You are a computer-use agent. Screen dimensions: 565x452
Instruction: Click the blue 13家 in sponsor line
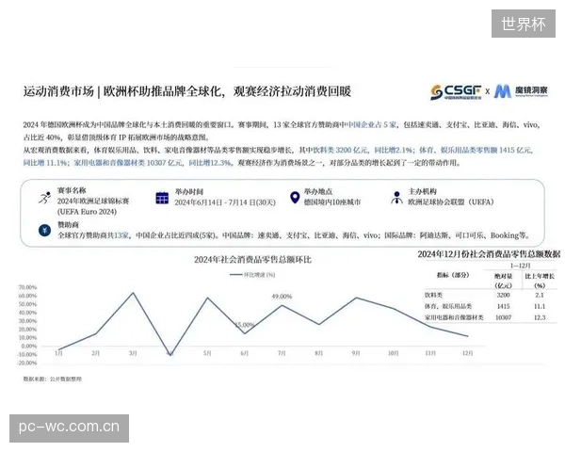coord(121,235)
